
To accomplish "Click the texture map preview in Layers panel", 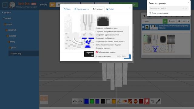I will coord(159,44).
